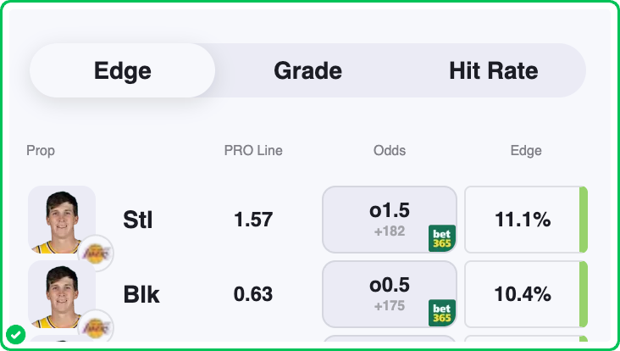Click the green checkmark badge icon
Viewport: 620px width, 351px height.
[x=15, y=334]
